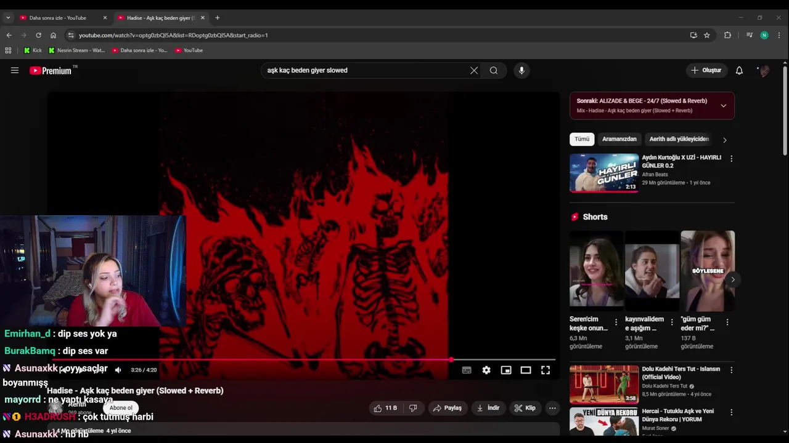Select the Tümü filter chip
Screen dimensions: 789x443
click(x=582, y=139)
